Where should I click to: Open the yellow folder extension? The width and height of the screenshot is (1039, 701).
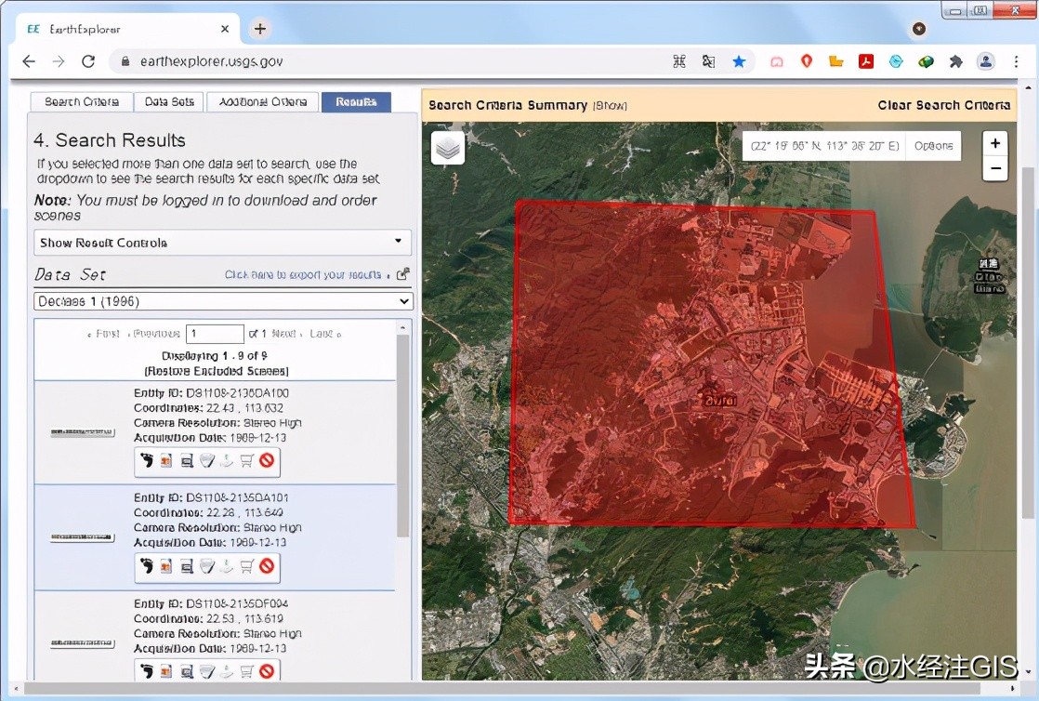836,61
